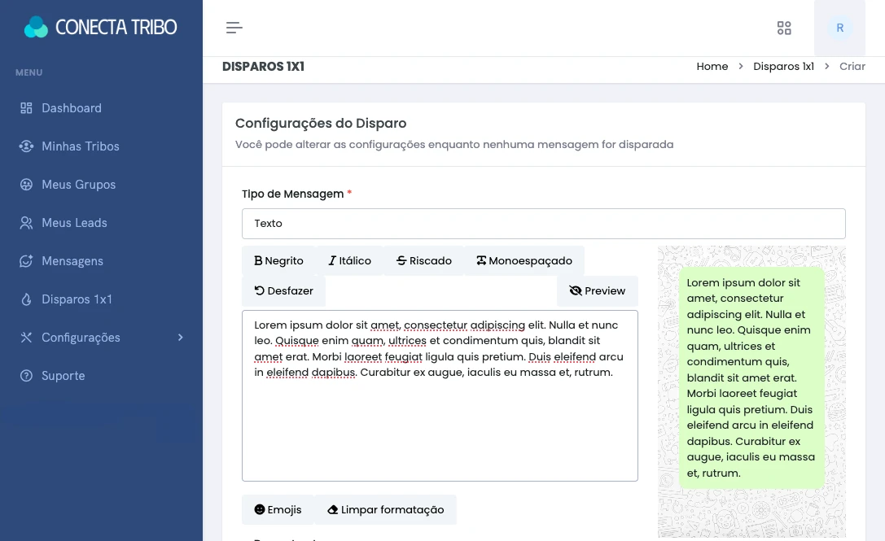Viewport: 885px width, 541px height.
Task: Click the hamburger menu icon in header
Action: pyautogui.click(x=234, y=28)
